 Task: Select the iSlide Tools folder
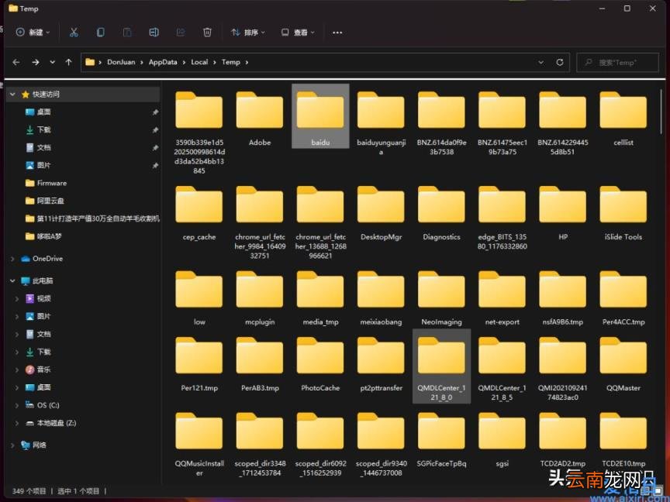(x=623, y=213)
